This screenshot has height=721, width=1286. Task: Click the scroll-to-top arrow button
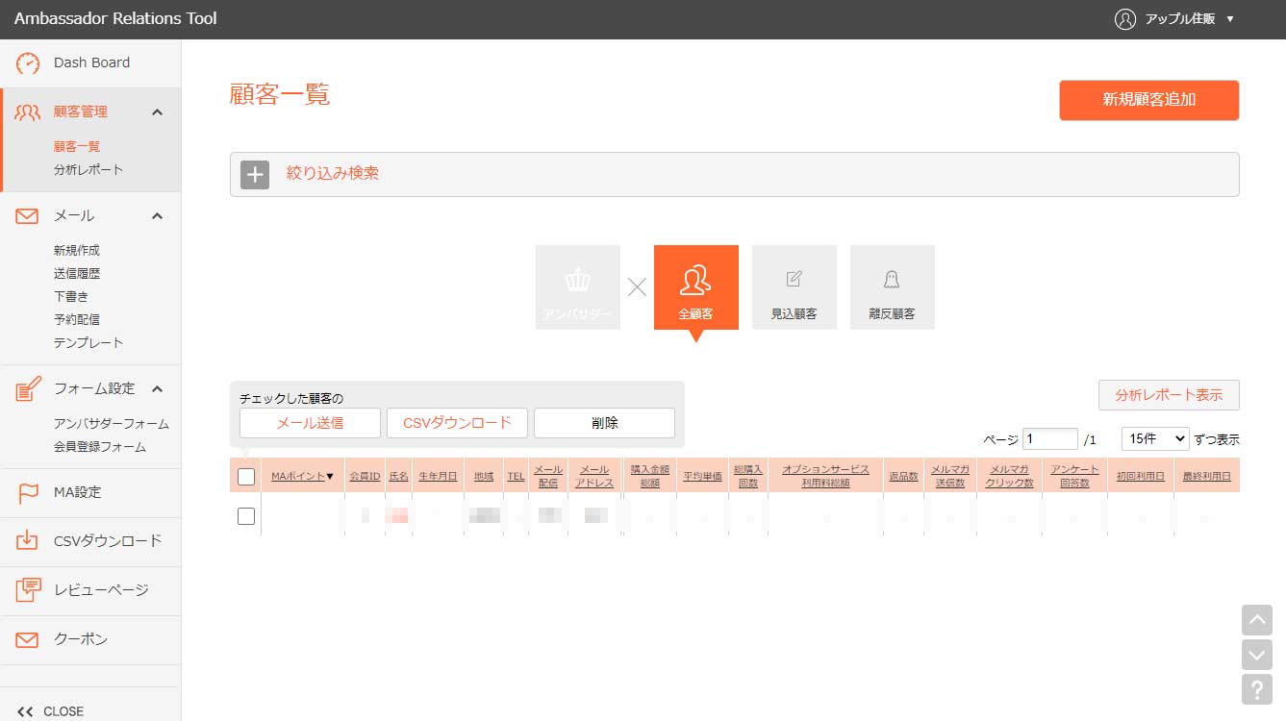(1257, 620)
